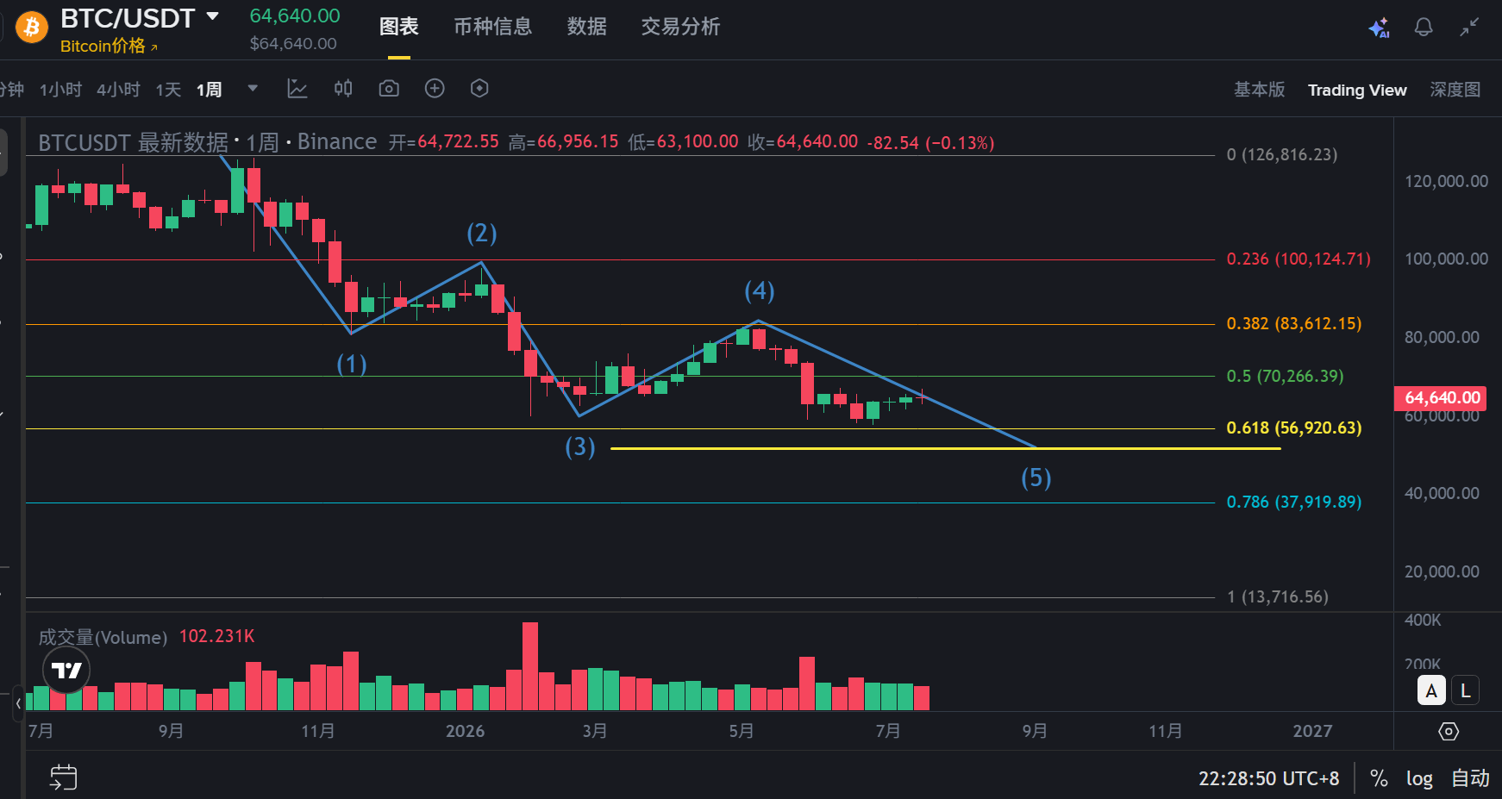Image resolution: width=1502 pixels, height=799 pixels.
Task: Open the candlestick chart type icon
Action: pos(343,88)
